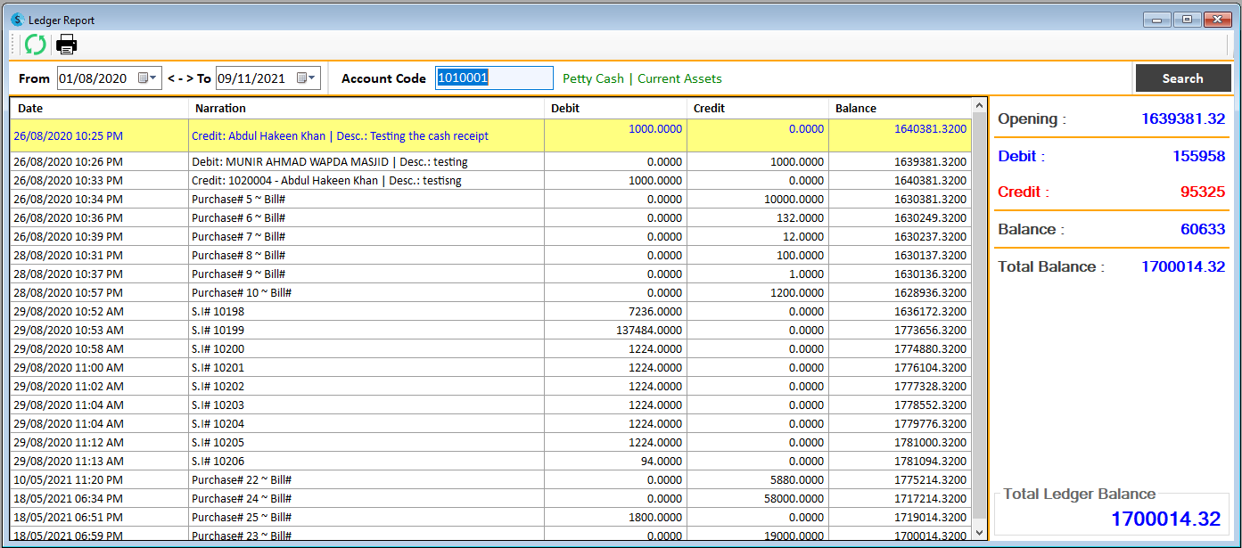Click the debit cell 7236.0000

615,312
